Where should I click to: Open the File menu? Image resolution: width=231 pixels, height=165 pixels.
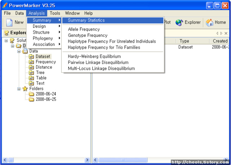pyautogui.click(x=7, y=13)
